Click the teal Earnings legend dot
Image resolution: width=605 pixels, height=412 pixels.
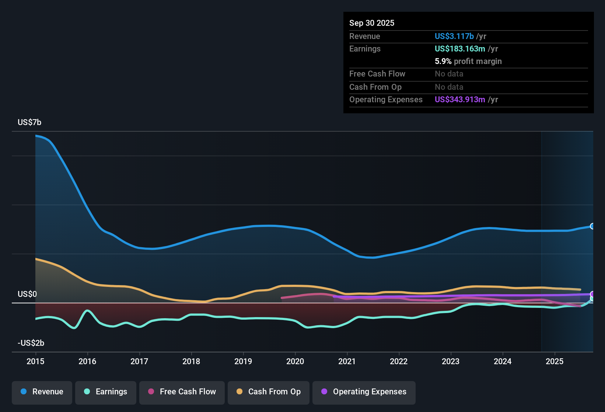87,392
